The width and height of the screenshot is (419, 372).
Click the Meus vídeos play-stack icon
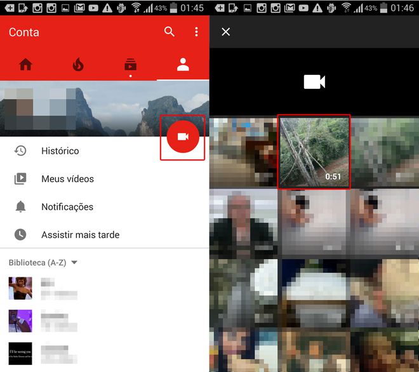pyautogui.click(x=20, y=179)
